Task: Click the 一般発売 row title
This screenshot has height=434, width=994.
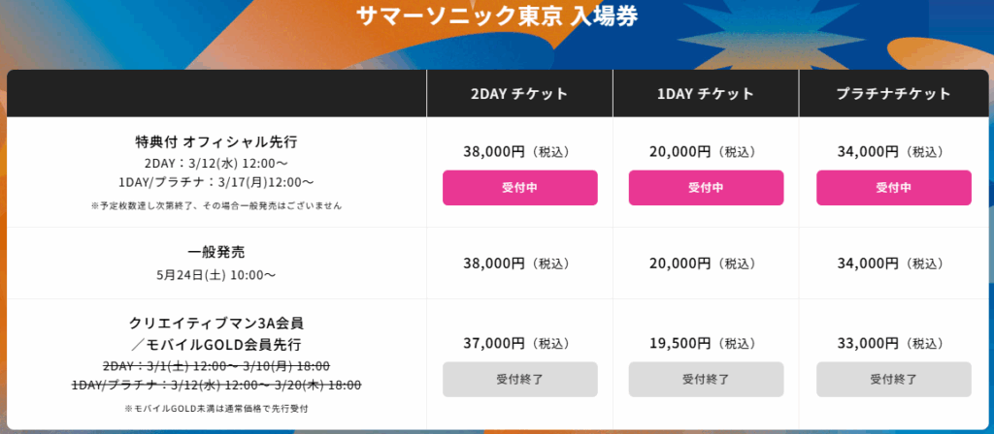Action: click(216, 252)
